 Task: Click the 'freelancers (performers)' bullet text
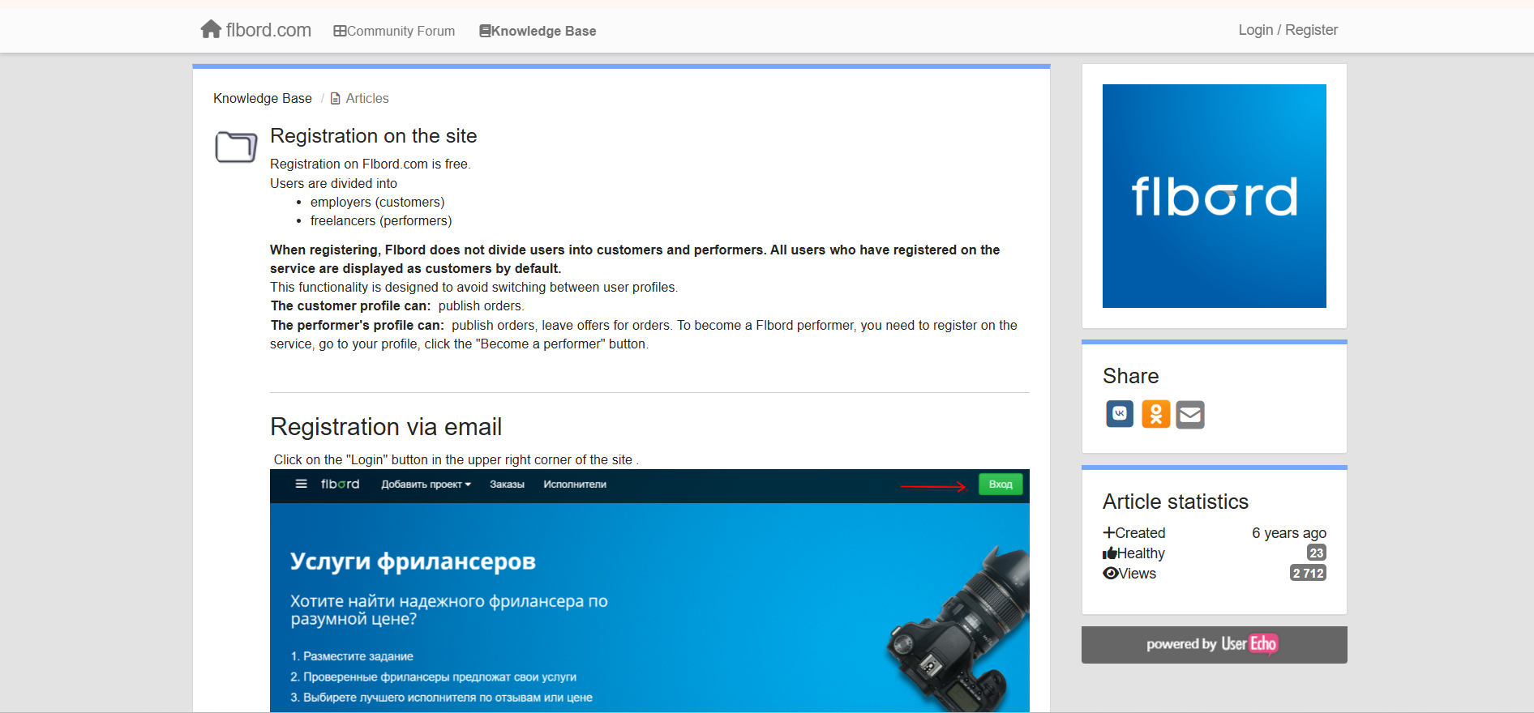[381, 220]
